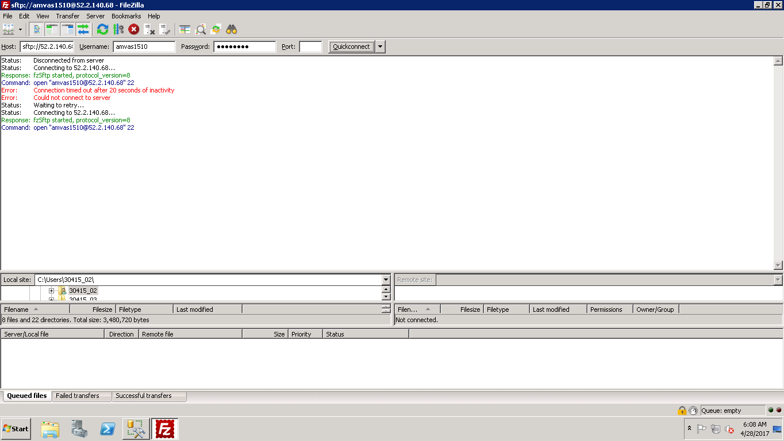
Task: Open the Bookmarks menu
Action: coord(126,16)
